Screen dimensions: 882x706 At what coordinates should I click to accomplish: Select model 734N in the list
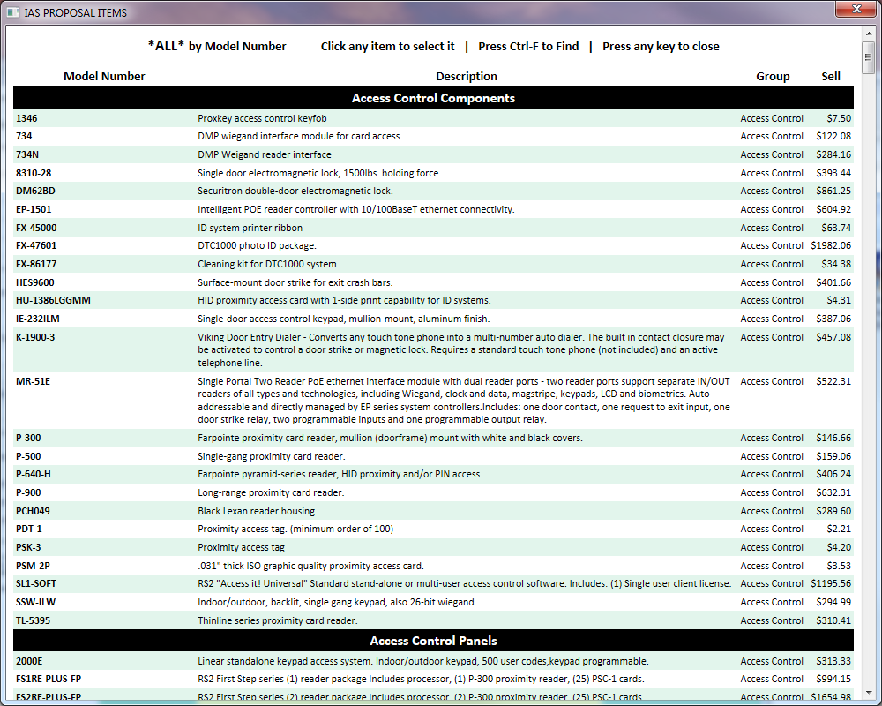(433, 154)
